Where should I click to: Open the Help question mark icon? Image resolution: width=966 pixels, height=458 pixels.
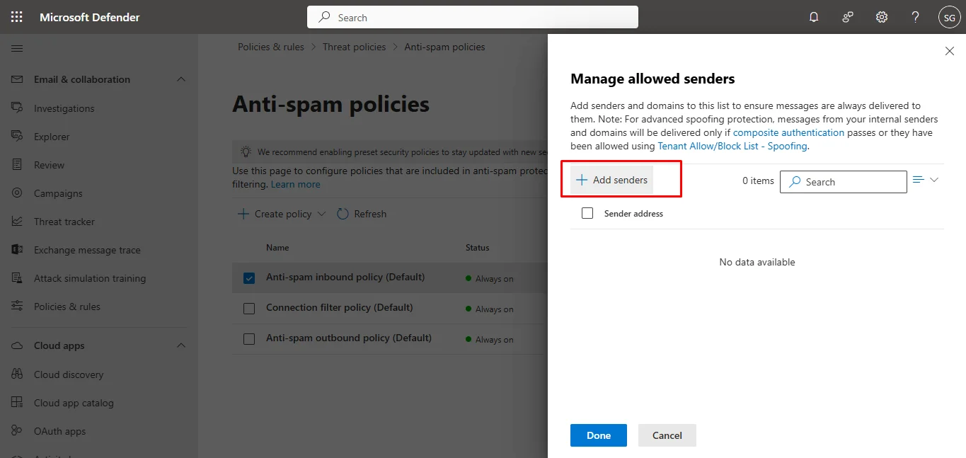[916, 17]
